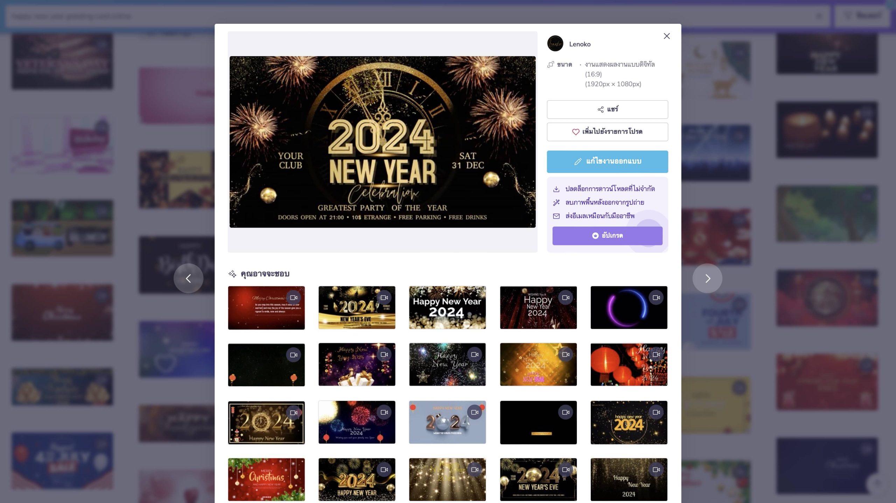Open the red Merry Christmas ornaments thumbnail
896x503 pixels.
(266, 479)
